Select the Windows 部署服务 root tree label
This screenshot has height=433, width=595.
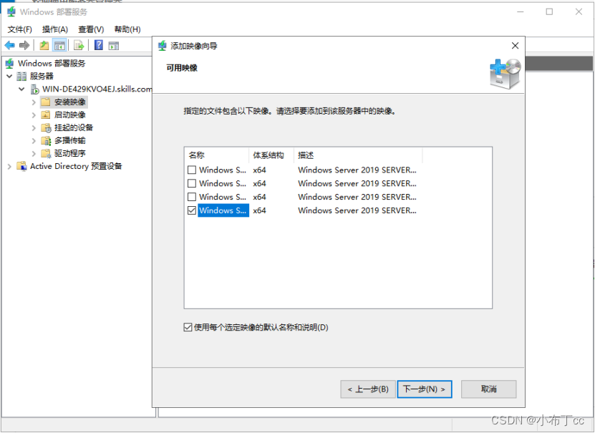52,63
